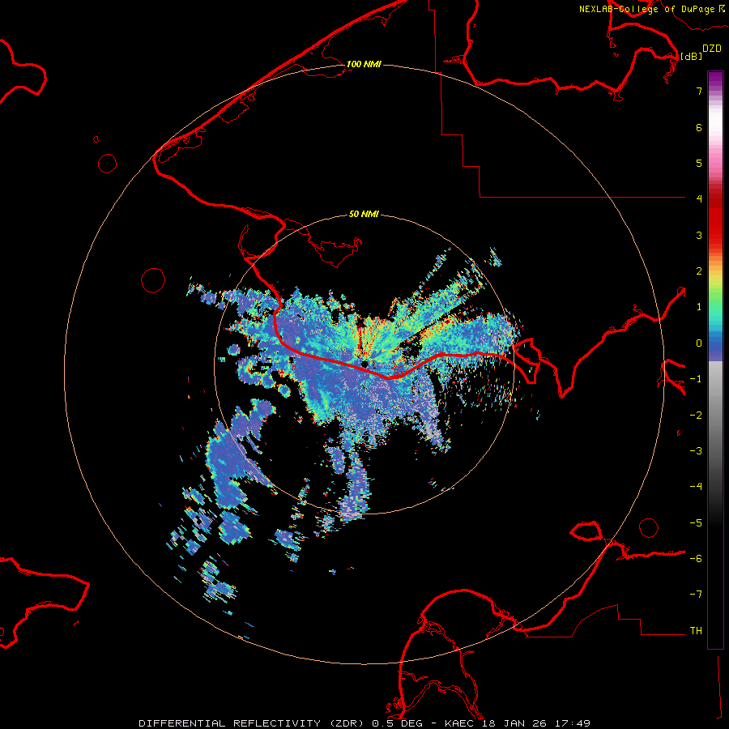Image resolution: width=729 pixels, height=729 pixels.
Task: Click the DZD legend title
Action: (712, 49)
